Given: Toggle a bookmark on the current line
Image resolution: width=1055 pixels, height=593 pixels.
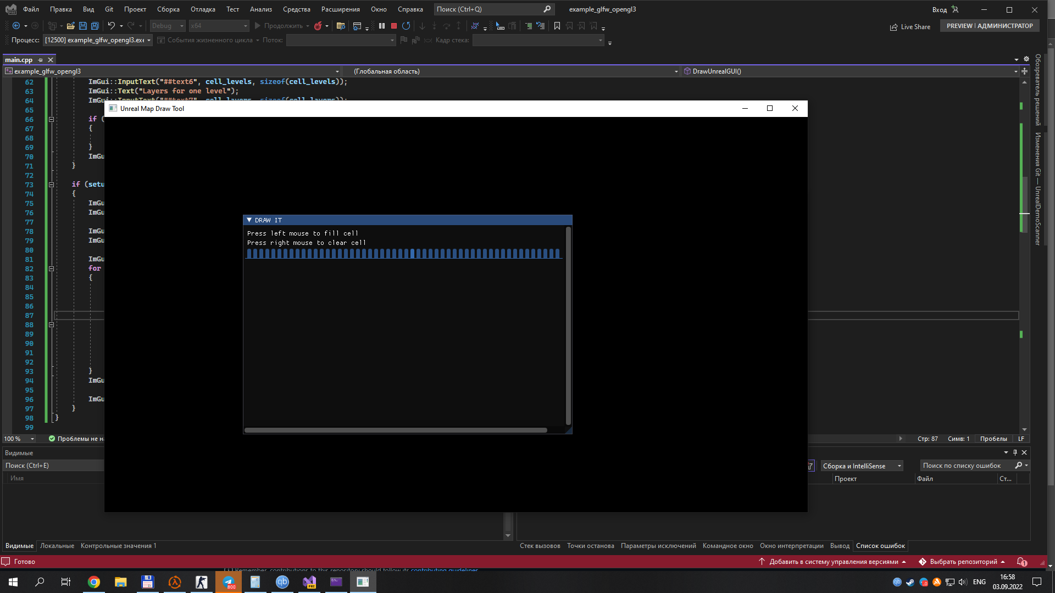Looking at the screenshot, I should click(x=557, y=25).
